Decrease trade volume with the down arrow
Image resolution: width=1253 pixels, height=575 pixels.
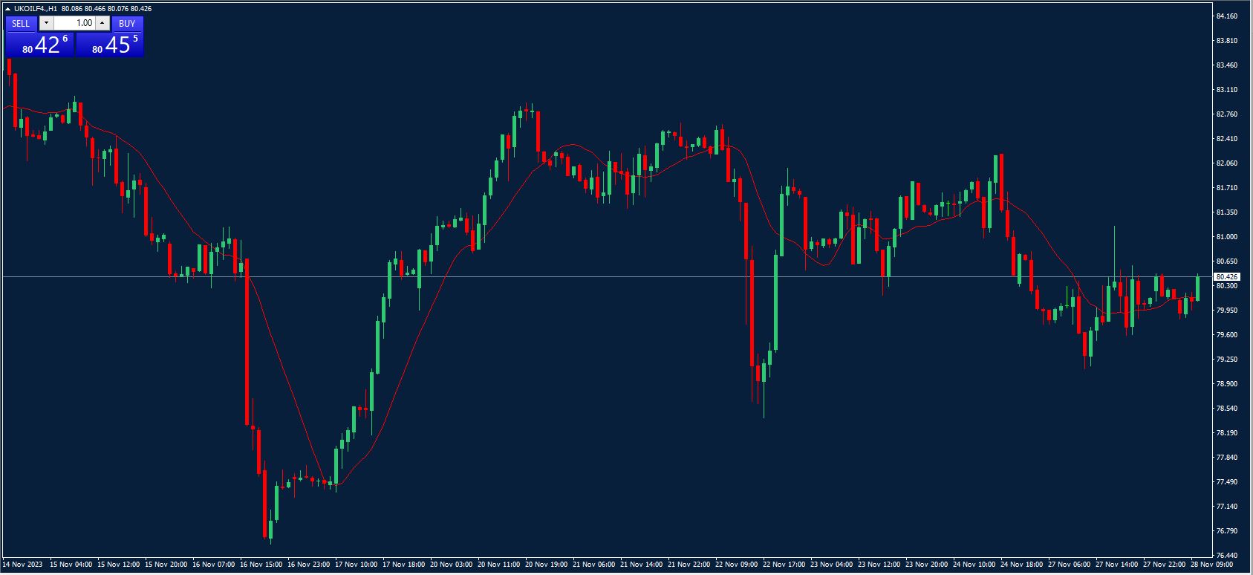point(46,24)
